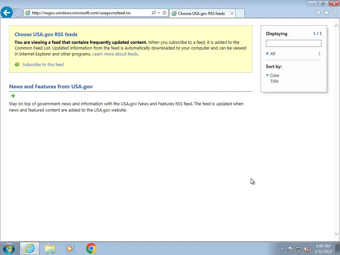Viewport: 340px width, 255px height.
Task: Click the 1 / 1 displaying count
Action: pyautogui.click(x=317, y=34)
